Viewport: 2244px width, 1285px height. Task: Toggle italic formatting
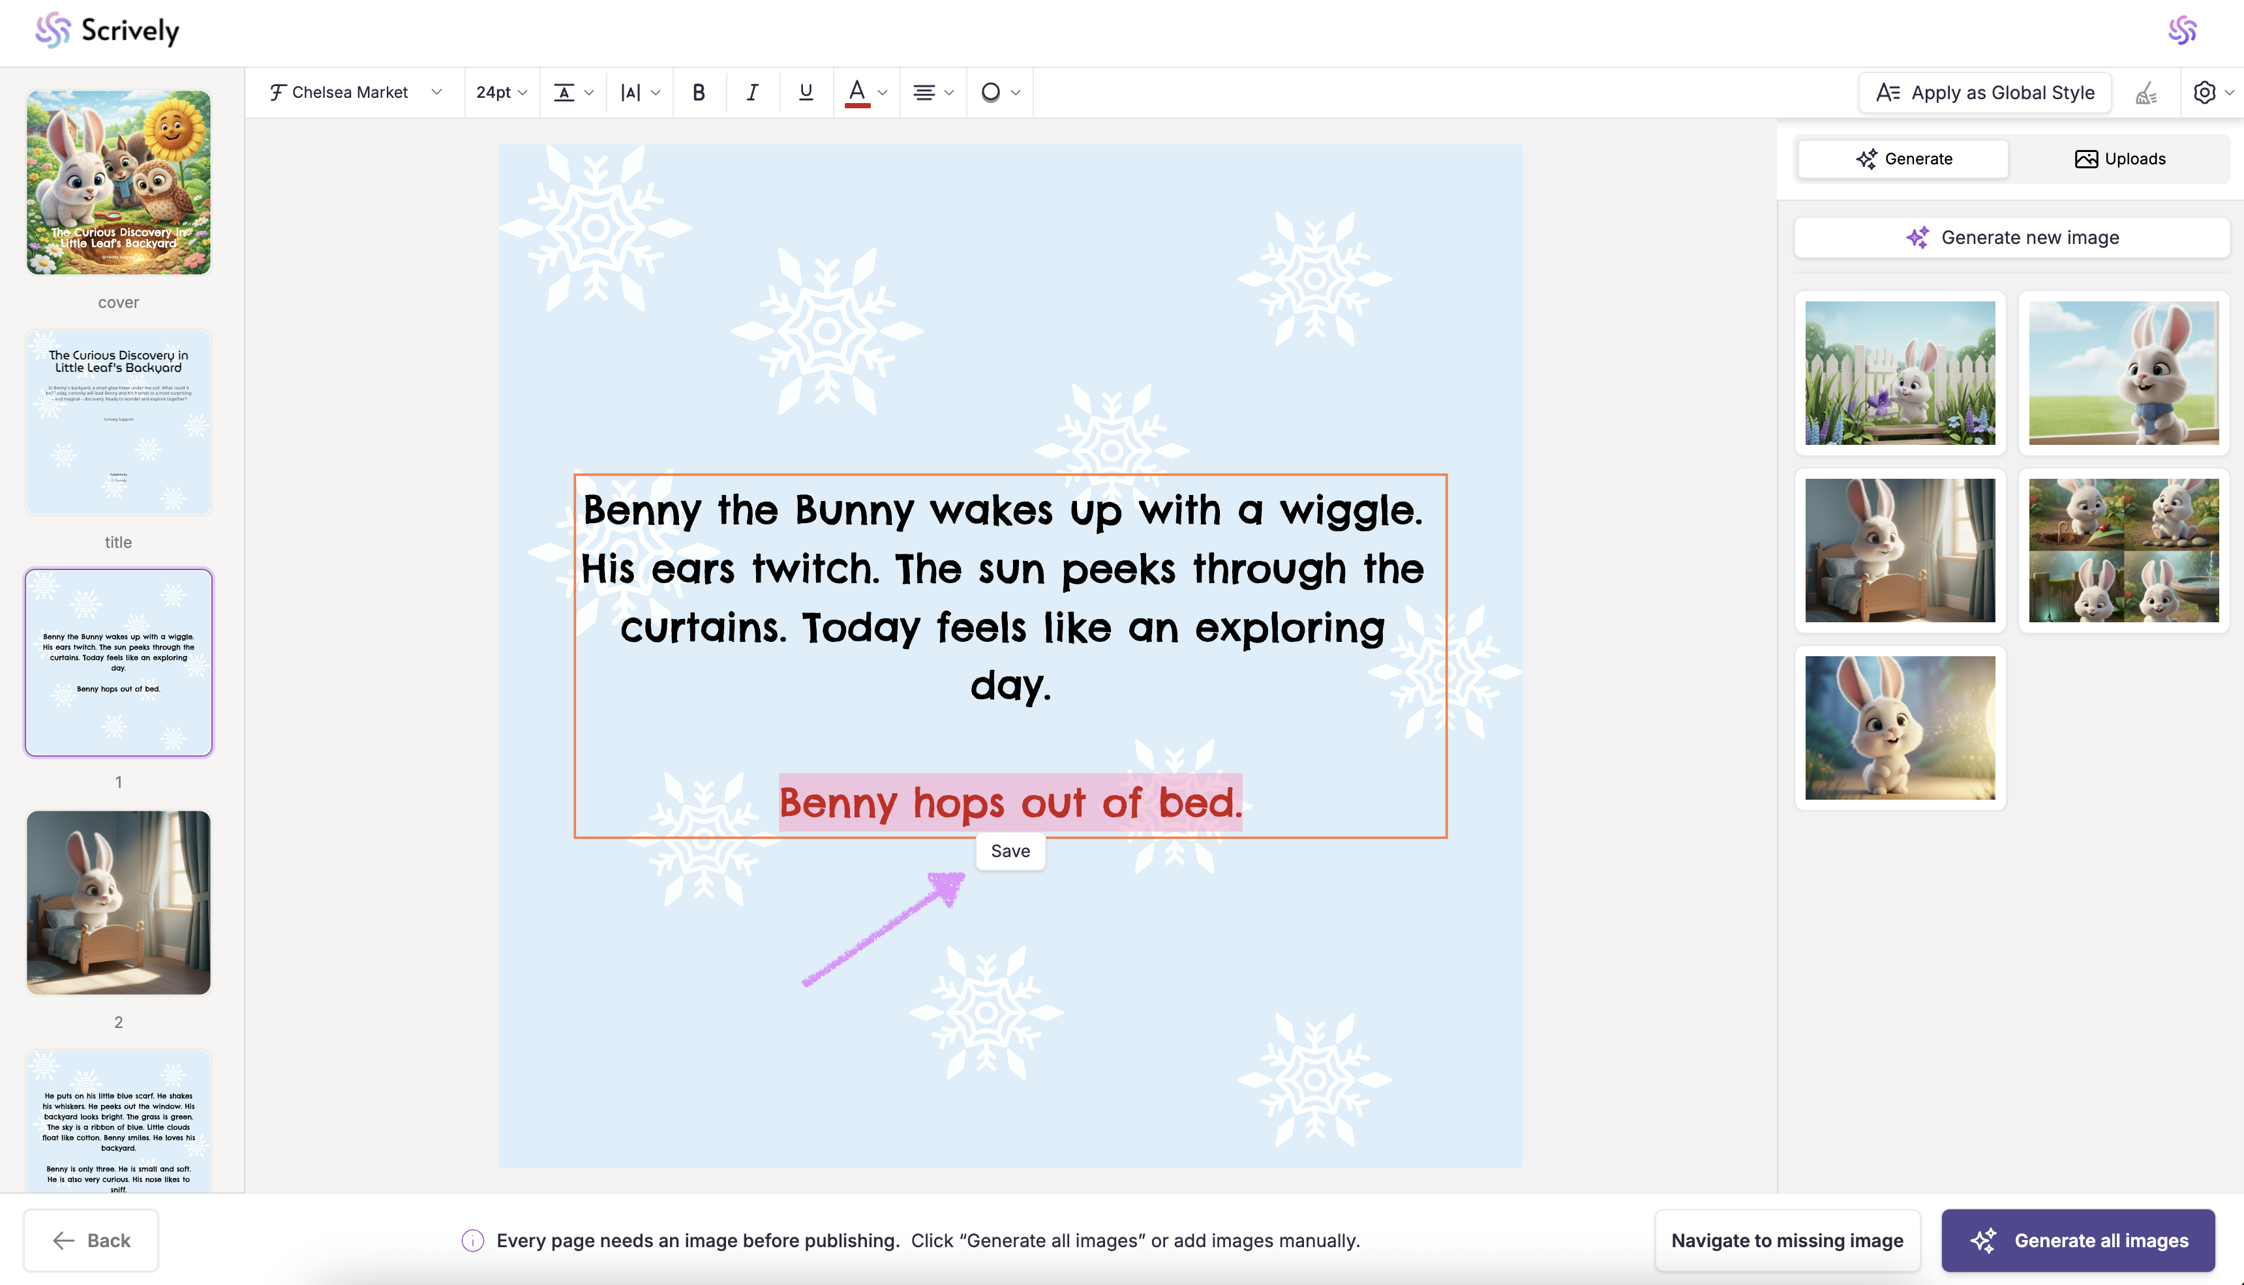coord(752,92)
